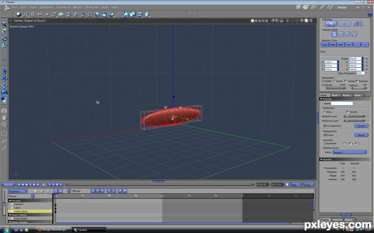The height and width of the screenshot is (233, 374).
Task: Collapse the Master Objects group
Action: 10,215
